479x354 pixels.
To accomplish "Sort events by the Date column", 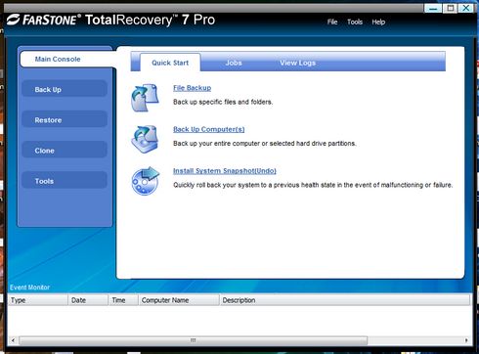I will click(88, 300).
